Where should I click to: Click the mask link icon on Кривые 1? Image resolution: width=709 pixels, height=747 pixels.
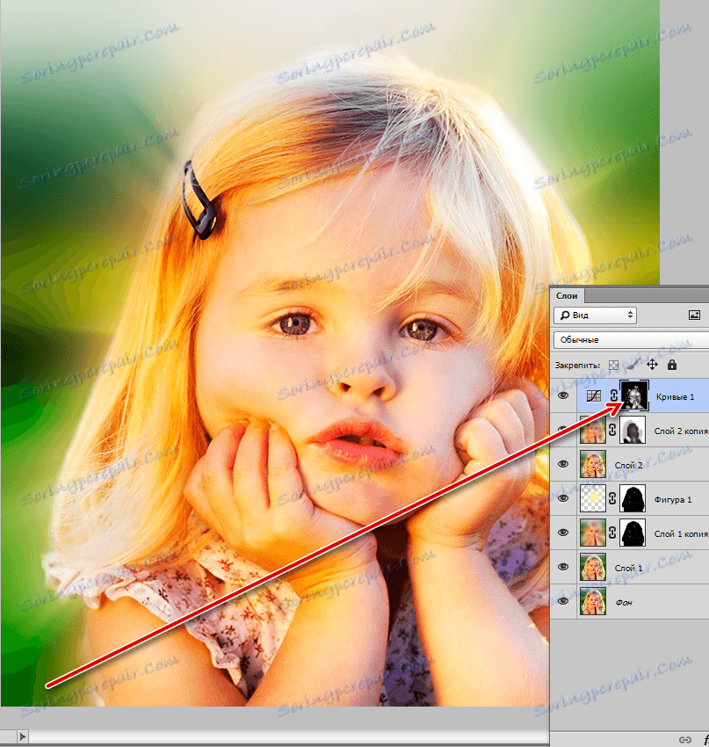[614, 395]
